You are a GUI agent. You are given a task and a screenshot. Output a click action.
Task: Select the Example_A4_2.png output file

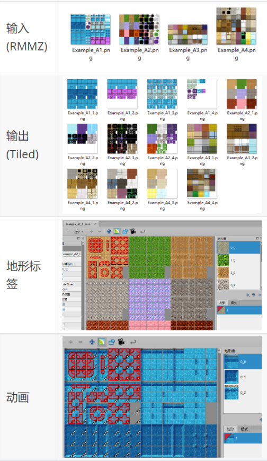(122, 184)
